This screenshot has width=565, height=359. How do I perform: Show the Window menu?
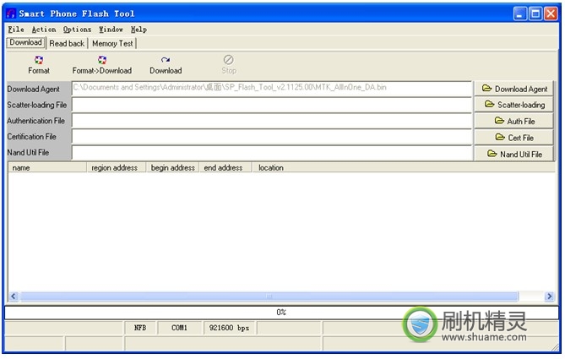click(111, 30)
